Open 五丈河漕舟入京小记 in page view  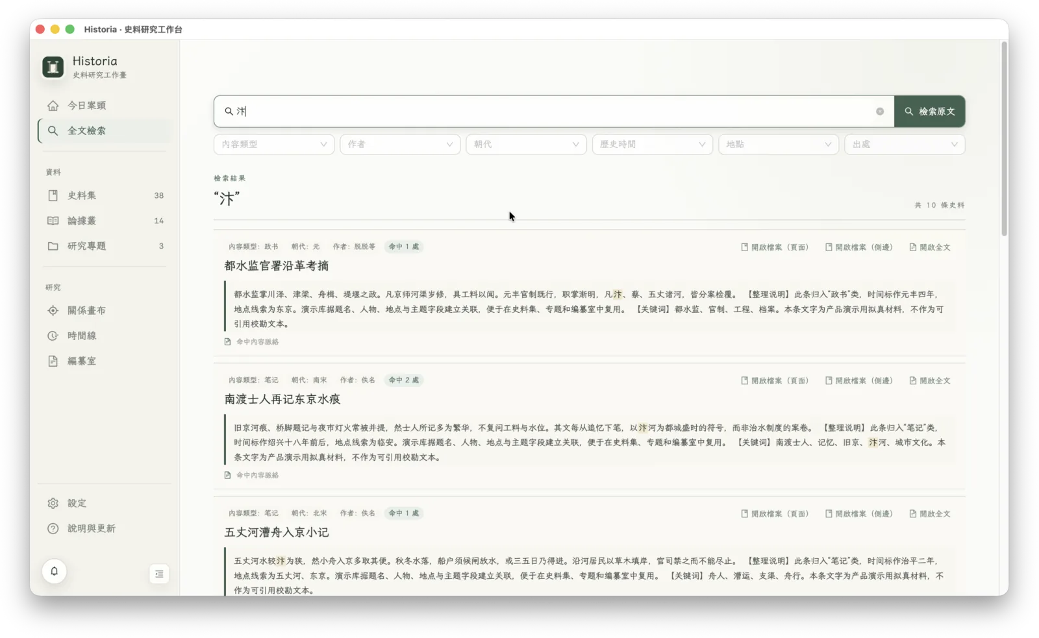point(775,514)
